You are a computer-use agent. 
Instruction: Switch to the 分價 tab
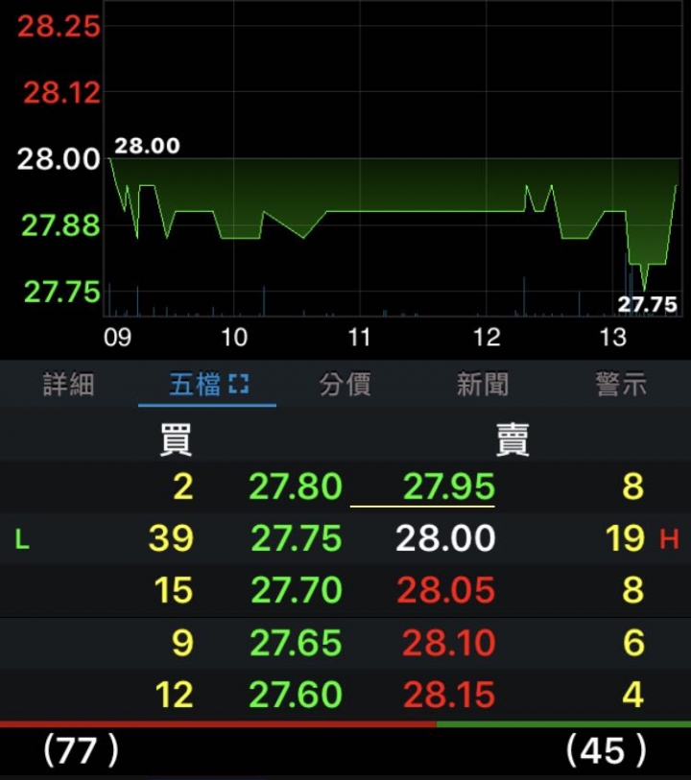(345, 385)
